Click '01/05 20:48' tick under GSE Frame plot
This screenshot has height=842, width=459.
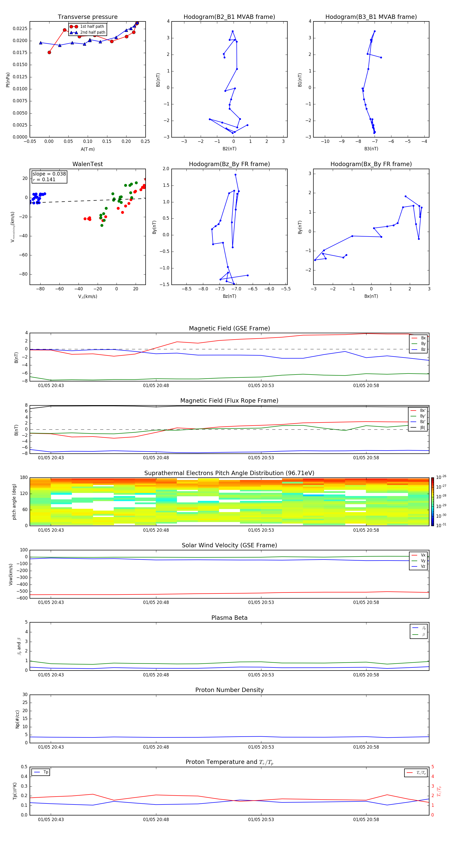click(x=156, y=385)
